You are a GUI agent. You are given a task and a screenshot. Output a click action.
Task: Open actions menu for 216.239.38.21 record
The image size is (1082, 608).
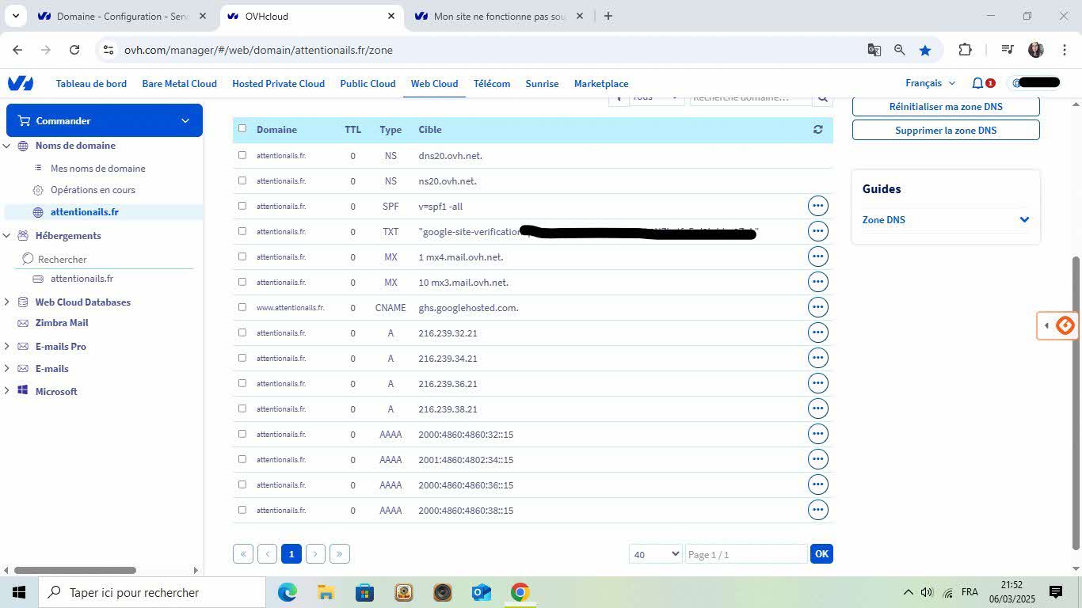click(x=817, y=408)
